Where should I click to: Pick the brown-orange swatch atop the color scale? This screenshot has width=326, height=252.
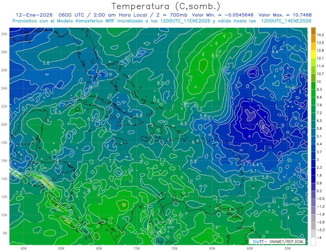tap(313, 31)
